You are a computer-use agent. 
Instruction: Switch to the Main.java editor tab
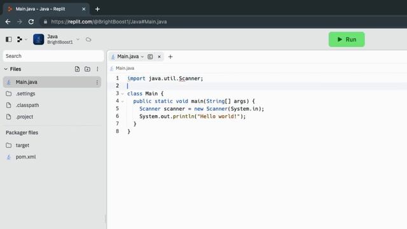[128, 57]
